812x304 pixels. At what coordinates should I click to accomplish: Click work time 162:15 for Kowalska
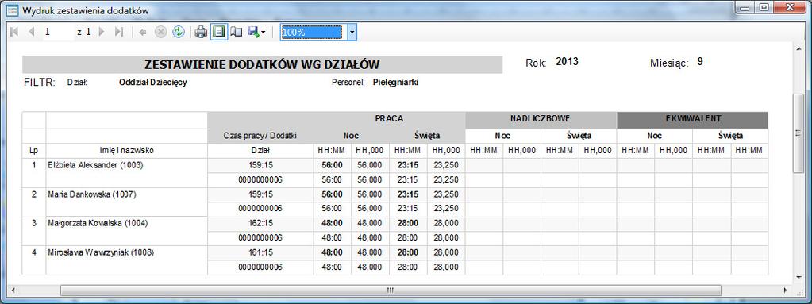[260, 224]
